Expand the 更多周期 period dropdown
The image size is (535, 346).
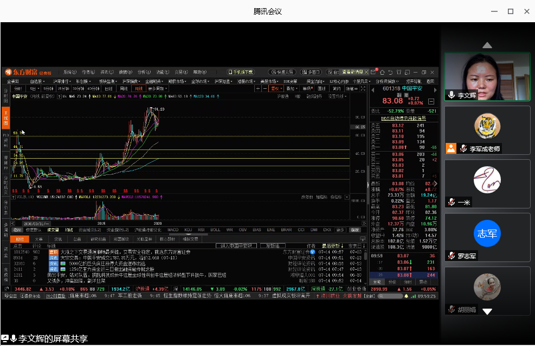coord(157,88)
